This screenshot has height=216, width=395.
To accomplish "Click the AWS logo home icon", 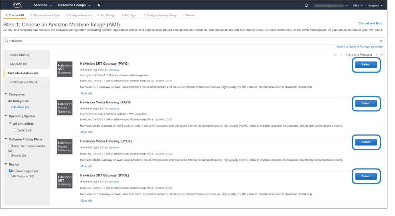I will (17, 5).
